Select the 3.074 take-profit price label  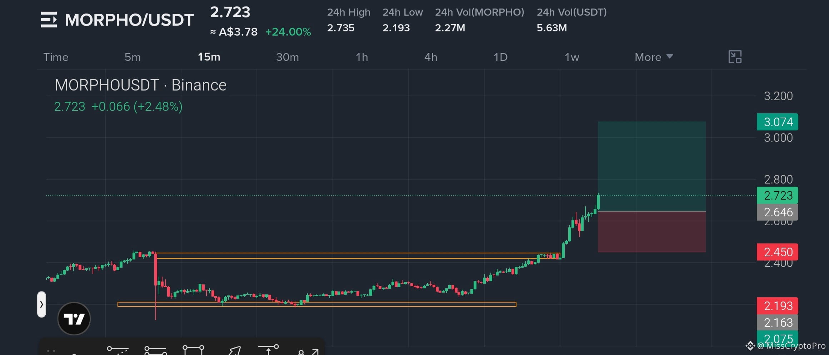[x=777, y=122]
